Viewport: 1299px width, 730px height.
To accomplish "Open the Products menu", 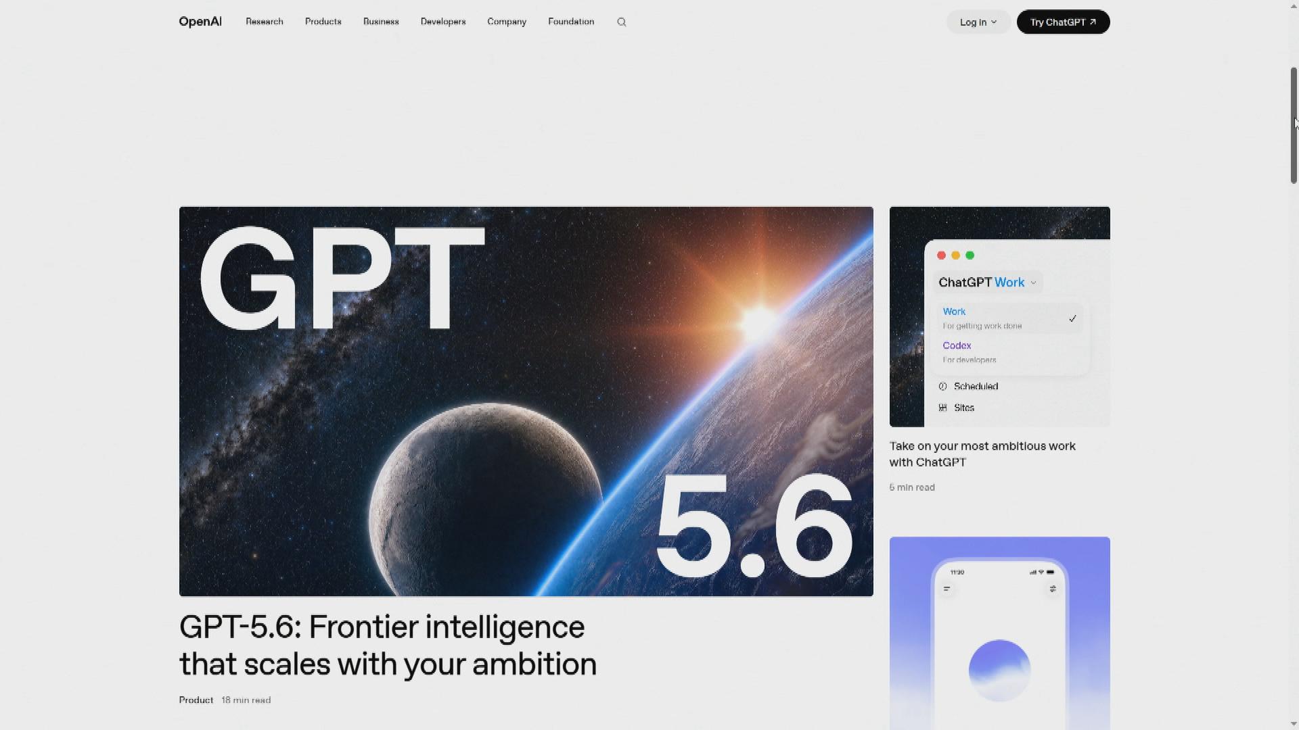I will pyautogui.click(x=323, y=22).
